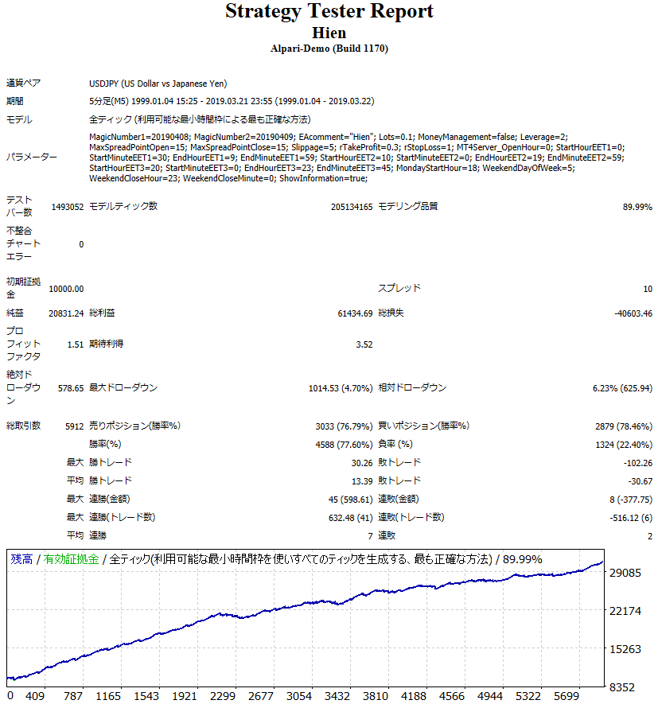Click long positions value 2879 (78.46%)
The height and width of the screenshot is (704, 658).
tap(624, 426)
